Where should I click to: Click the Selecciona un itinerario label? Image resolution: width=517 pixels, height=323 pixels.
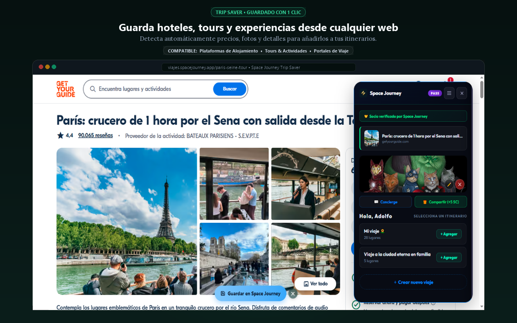click(440, 216)
